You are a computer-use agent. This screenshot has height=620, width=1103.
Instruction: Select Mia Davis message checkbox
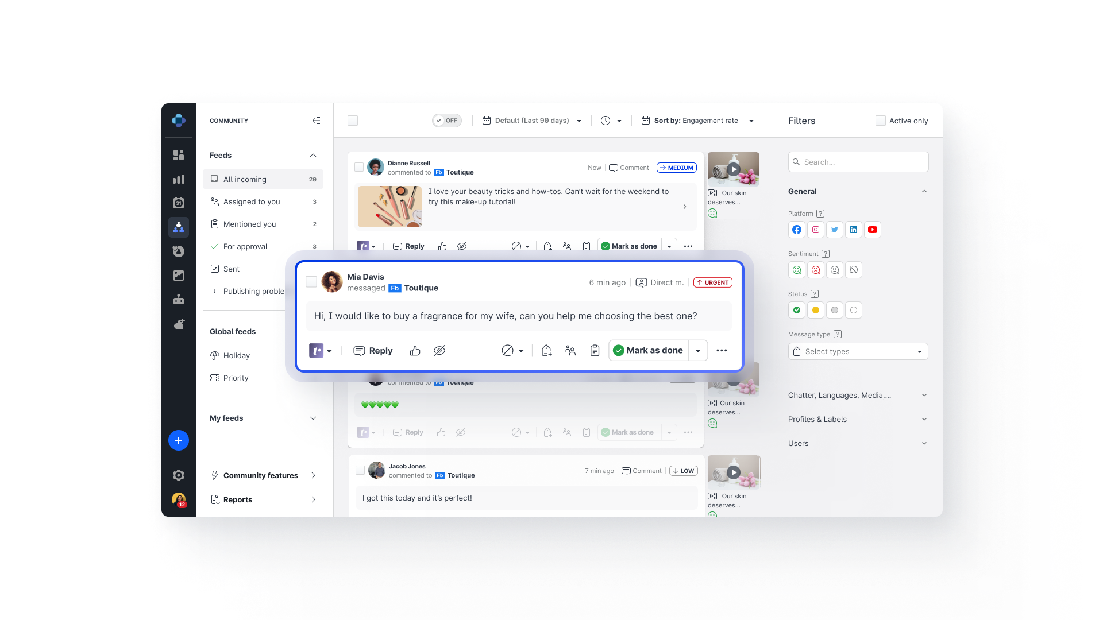pyautogui.click(x=311, y=282)
